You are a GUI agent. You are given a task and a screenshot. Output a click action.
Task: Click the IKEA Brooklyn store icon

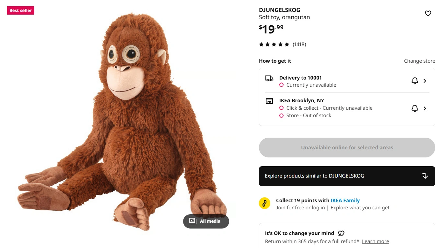pyautogui.click(x=269, y=101)
